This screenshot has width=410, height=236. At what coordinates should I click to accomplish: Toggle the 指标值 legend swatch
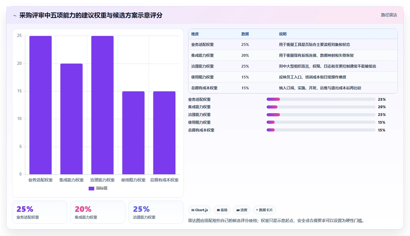click(91, 188)
